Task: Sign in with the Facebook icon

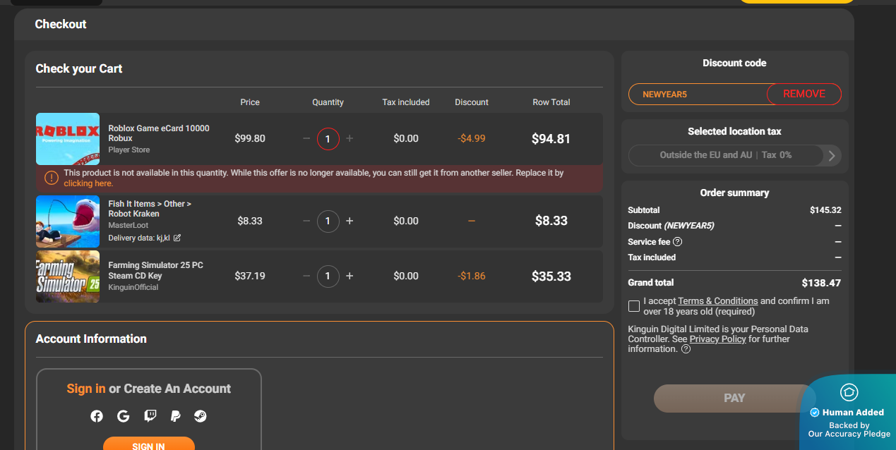Action: (x=97, y=416)
